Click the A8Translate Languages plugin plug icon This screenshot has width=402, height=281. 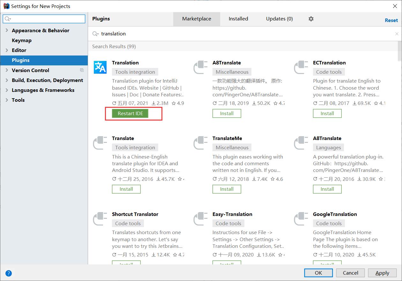point(301,143)
